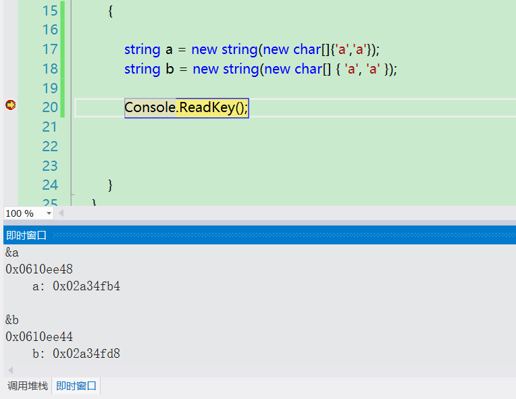Click the value 'a: 0x02a34fb4'

coord(76,286)
